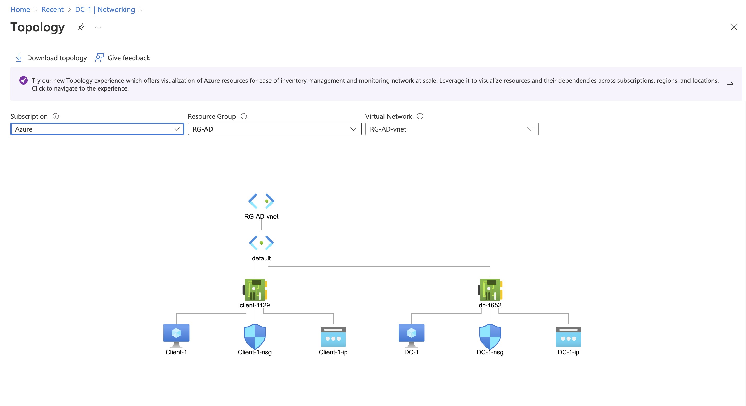Viewport: 746px width, 406px height.
Task: Click Download topology
Action: (51, 58)
